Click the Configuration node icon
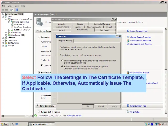168x126 pixels. [6, 43]
